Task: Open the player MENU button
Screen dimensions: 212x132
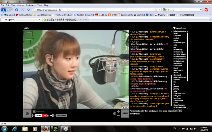Action: [x=125, y=114]
